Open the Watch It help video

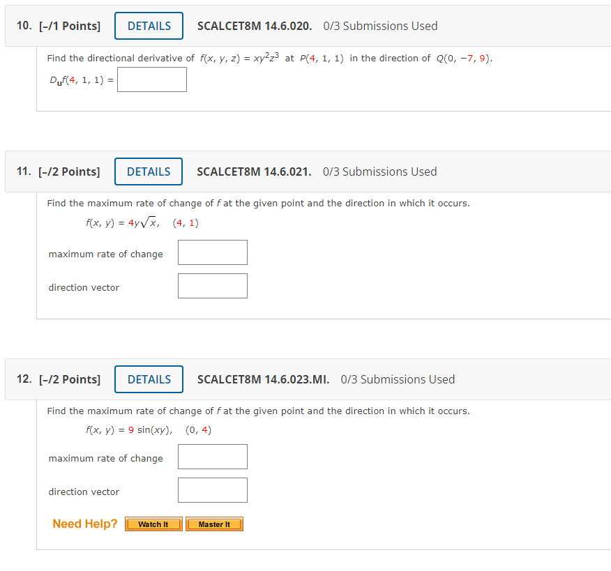153,524
